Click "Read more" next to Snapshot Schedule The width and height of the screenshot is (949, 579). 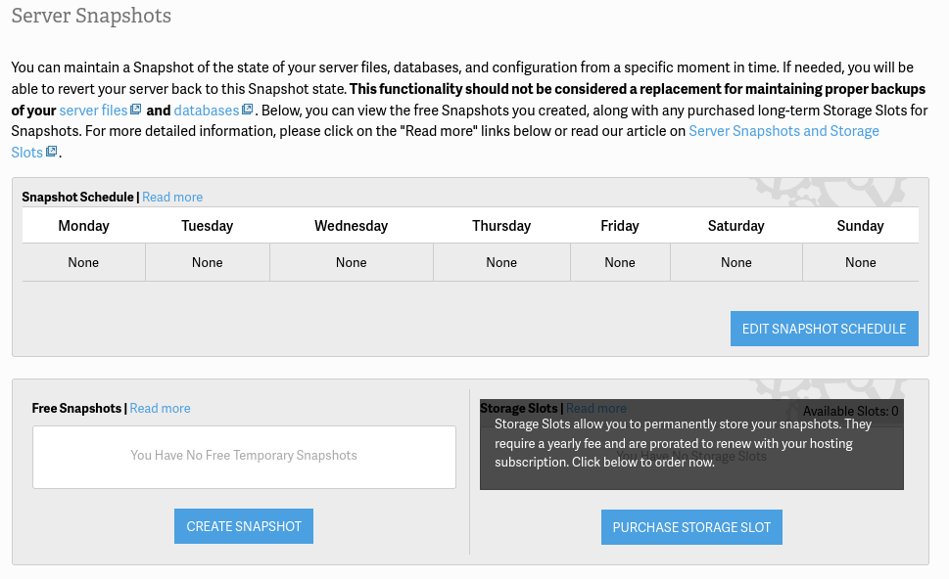pyautogui.click(x=172, y=197)
